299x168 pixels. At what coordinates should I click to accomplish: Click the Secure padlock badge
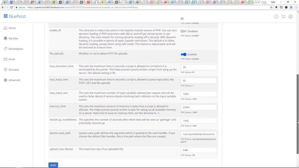[21, 7]
